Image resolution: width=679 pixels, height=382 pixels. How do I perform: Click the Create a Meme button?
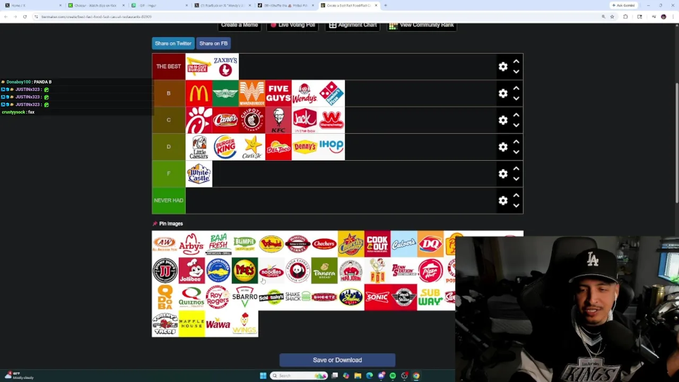240,25
